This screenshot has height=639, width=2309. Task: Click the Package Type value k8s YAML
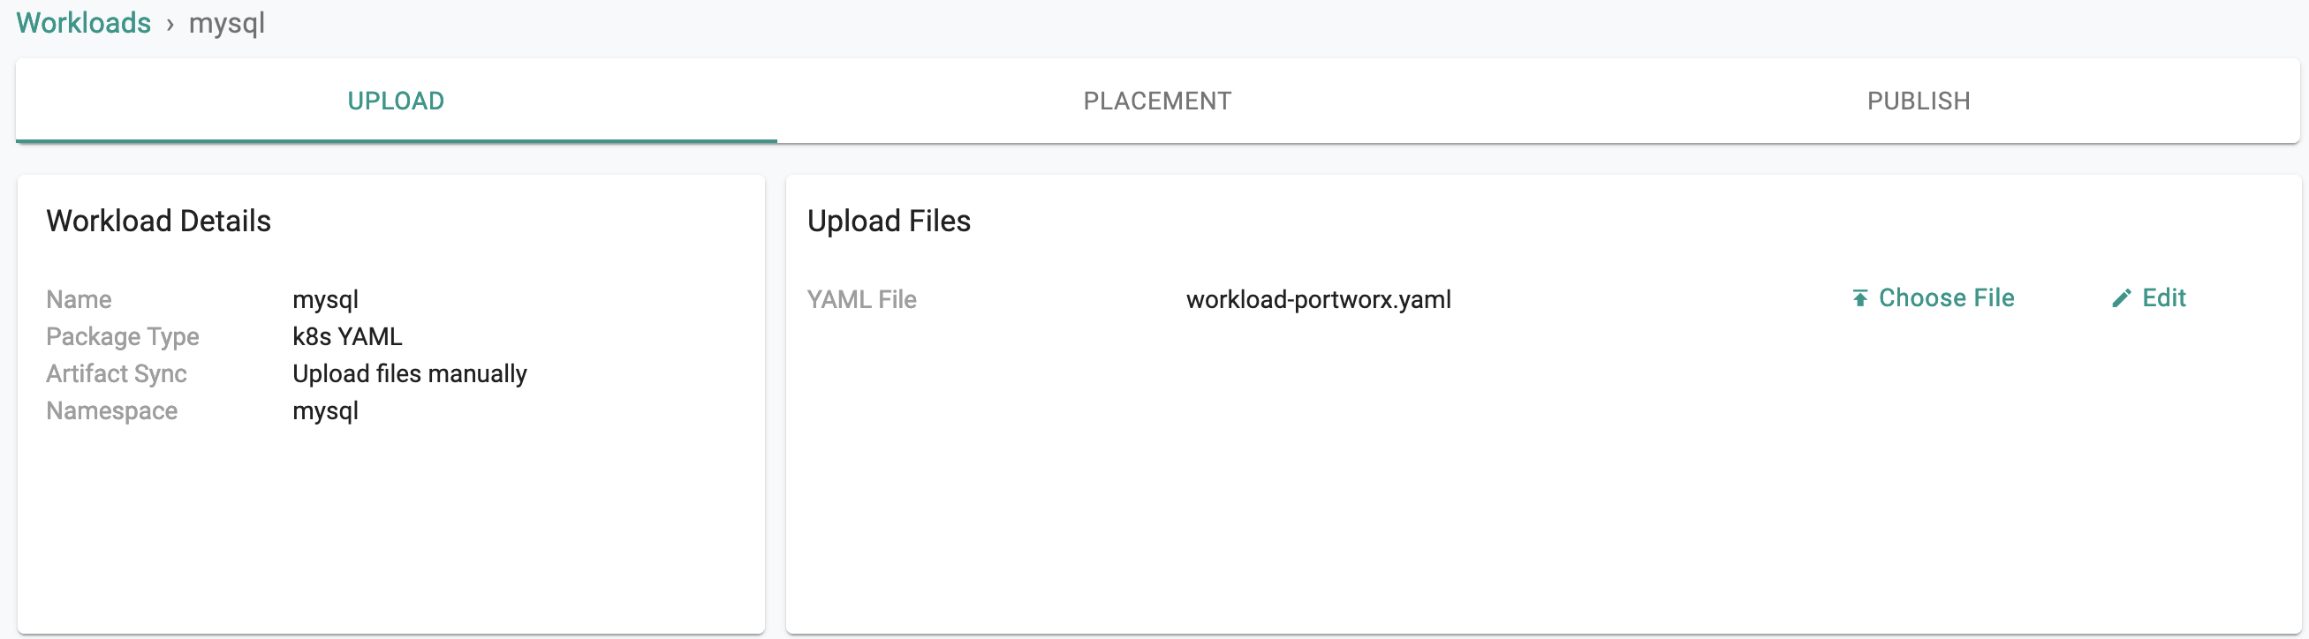348,336
